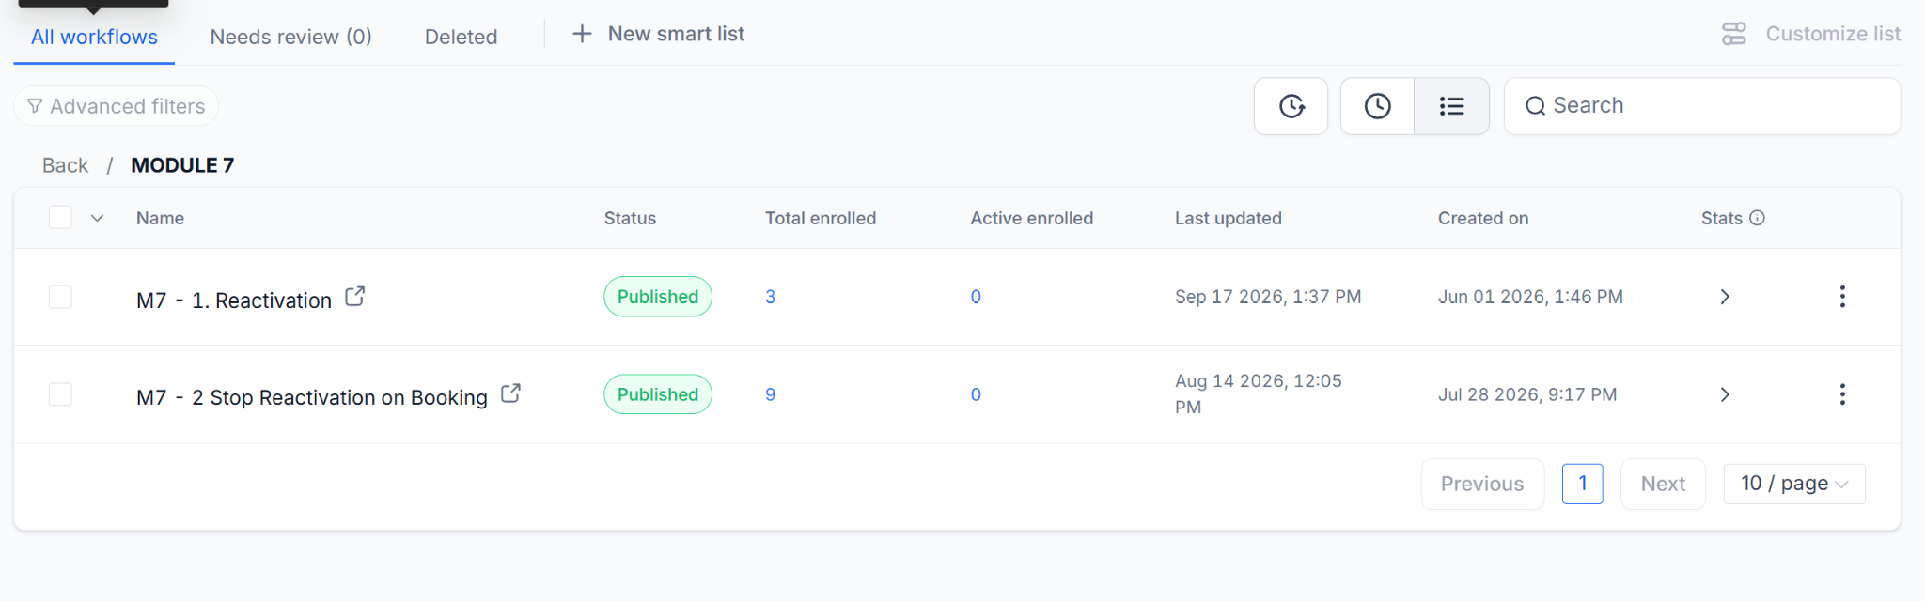Click the Total enrolled column header

tap(821, 218)
